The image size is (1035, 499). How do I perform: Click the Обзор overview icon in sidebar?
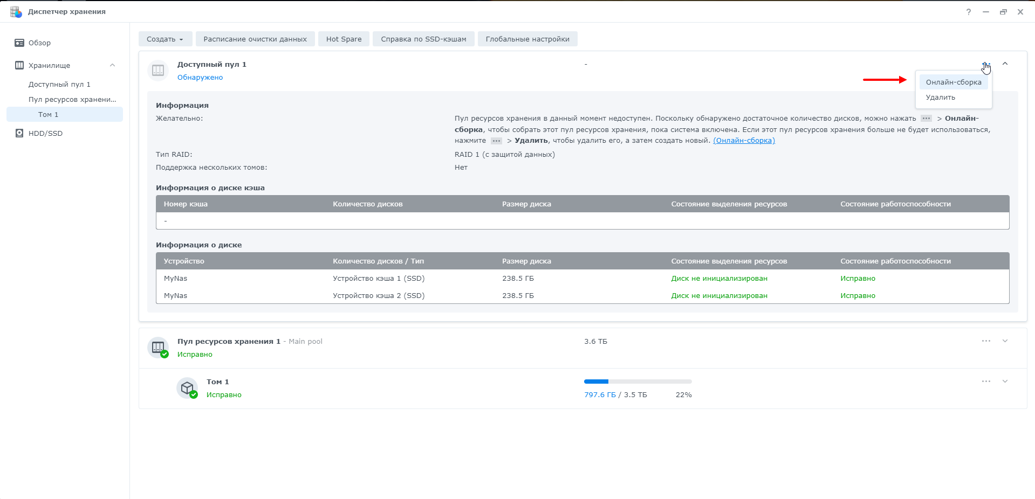click(x=19, y=43)
